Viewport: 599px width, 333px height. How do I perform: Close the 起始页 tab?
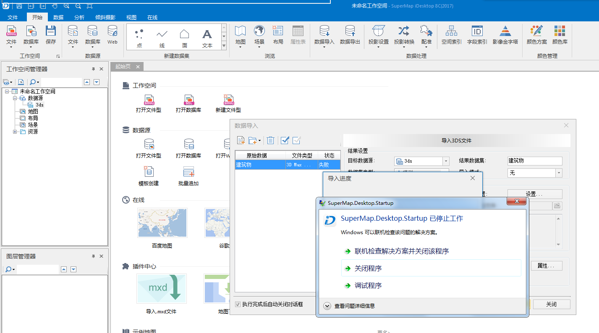pos(137,66)
